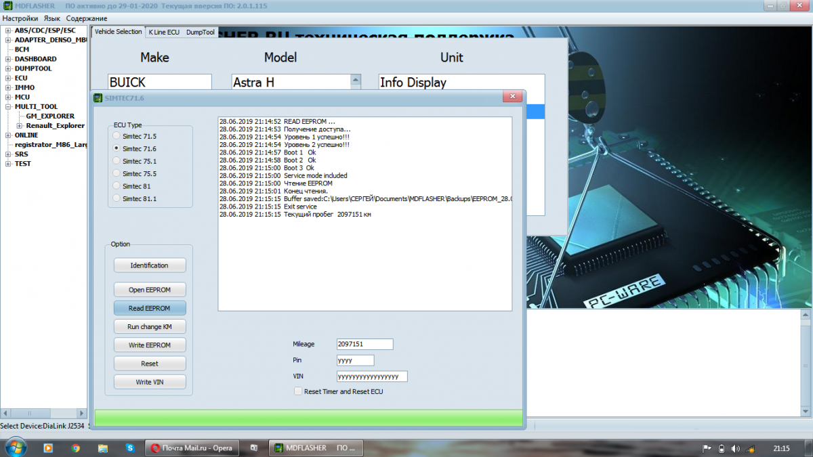Click the Reset button

coord(149,364)
